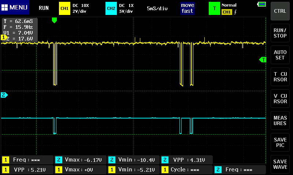
Task: Save a screenshot with SAVE PIC
Action: pyautogui.click(x=280, y=142)
